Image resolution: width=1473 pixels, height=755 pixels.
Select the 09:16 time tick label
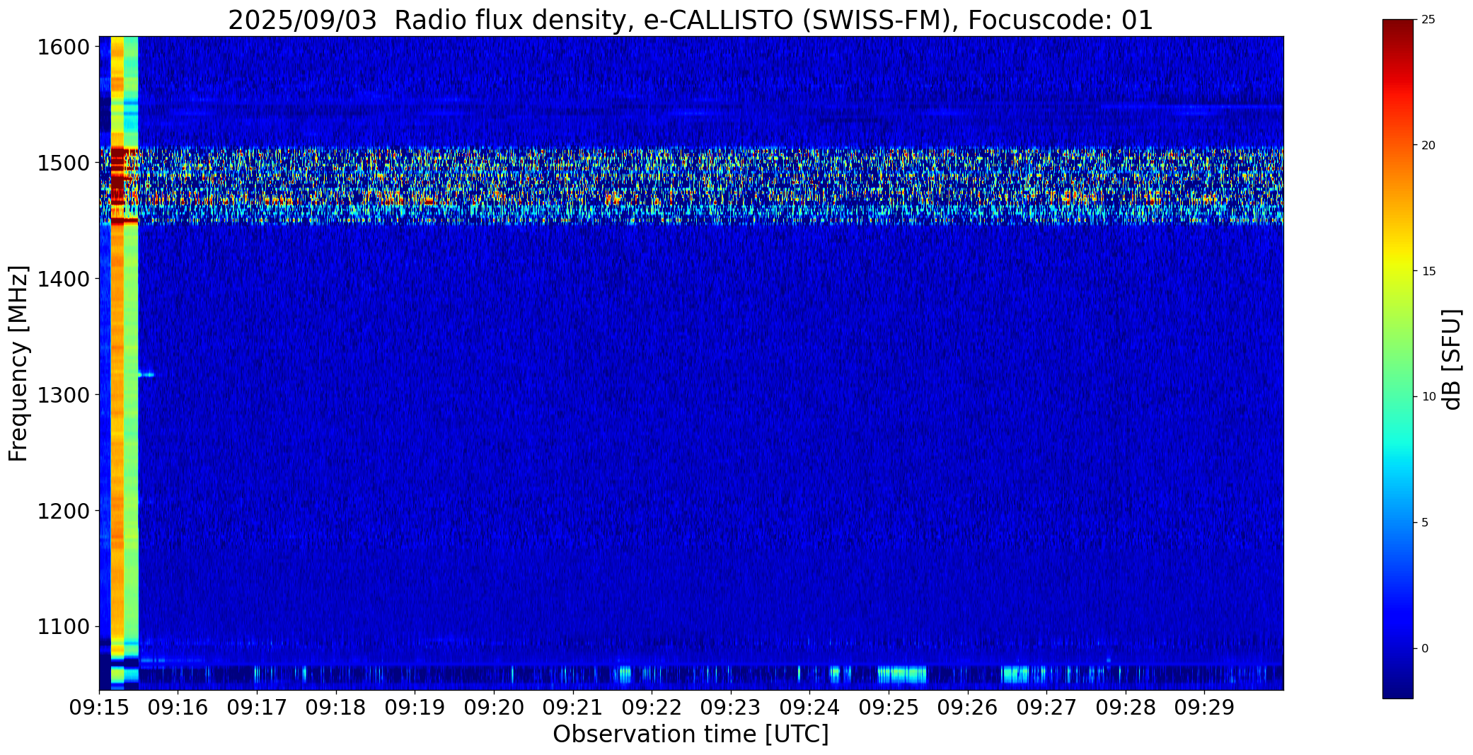178,708
